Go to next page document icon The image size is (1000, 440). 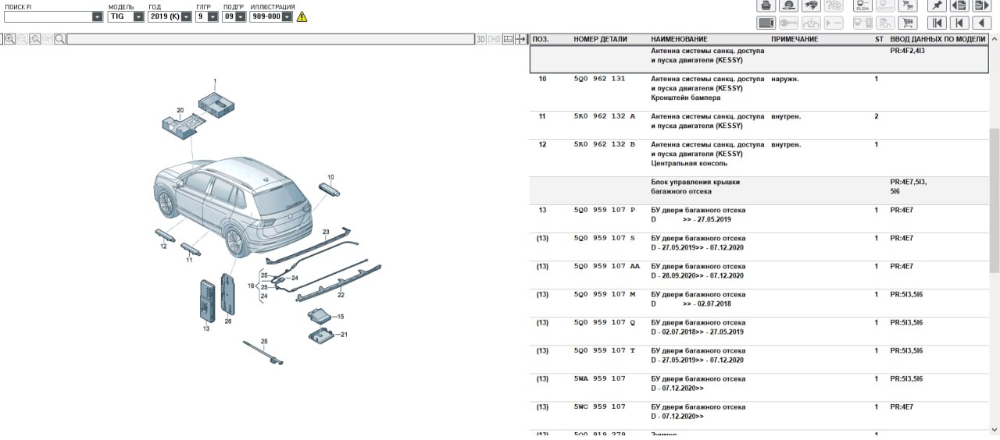(982, 5)
